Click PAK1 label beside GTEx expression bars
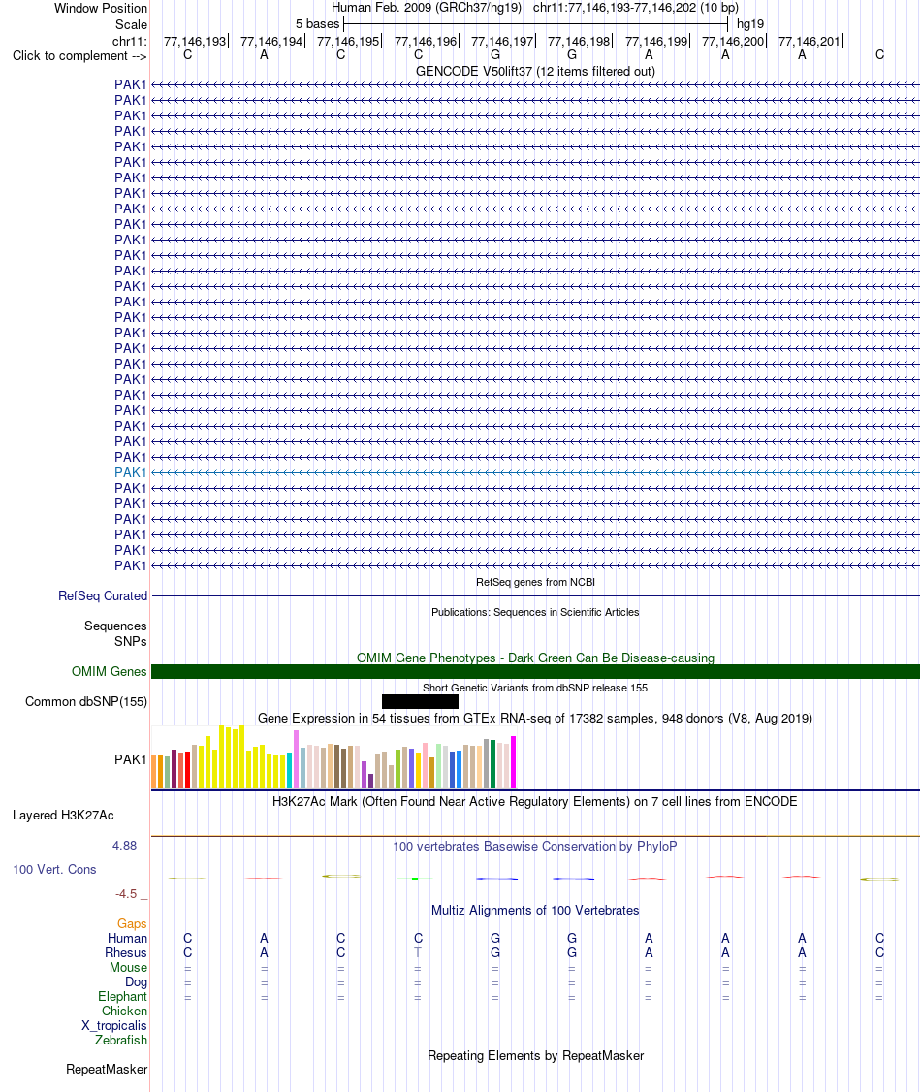This screenshot has width=921, height=1092. [130, 759]
